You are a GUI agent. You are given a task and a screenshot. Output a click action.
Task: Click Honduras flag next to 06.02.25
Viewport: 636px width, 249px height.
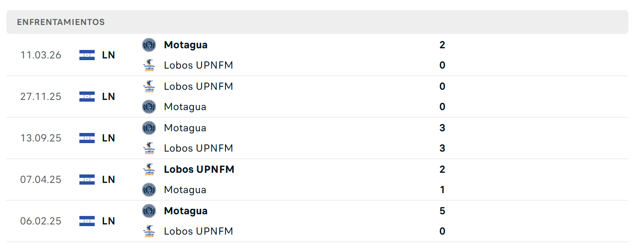tap(87, 221)
